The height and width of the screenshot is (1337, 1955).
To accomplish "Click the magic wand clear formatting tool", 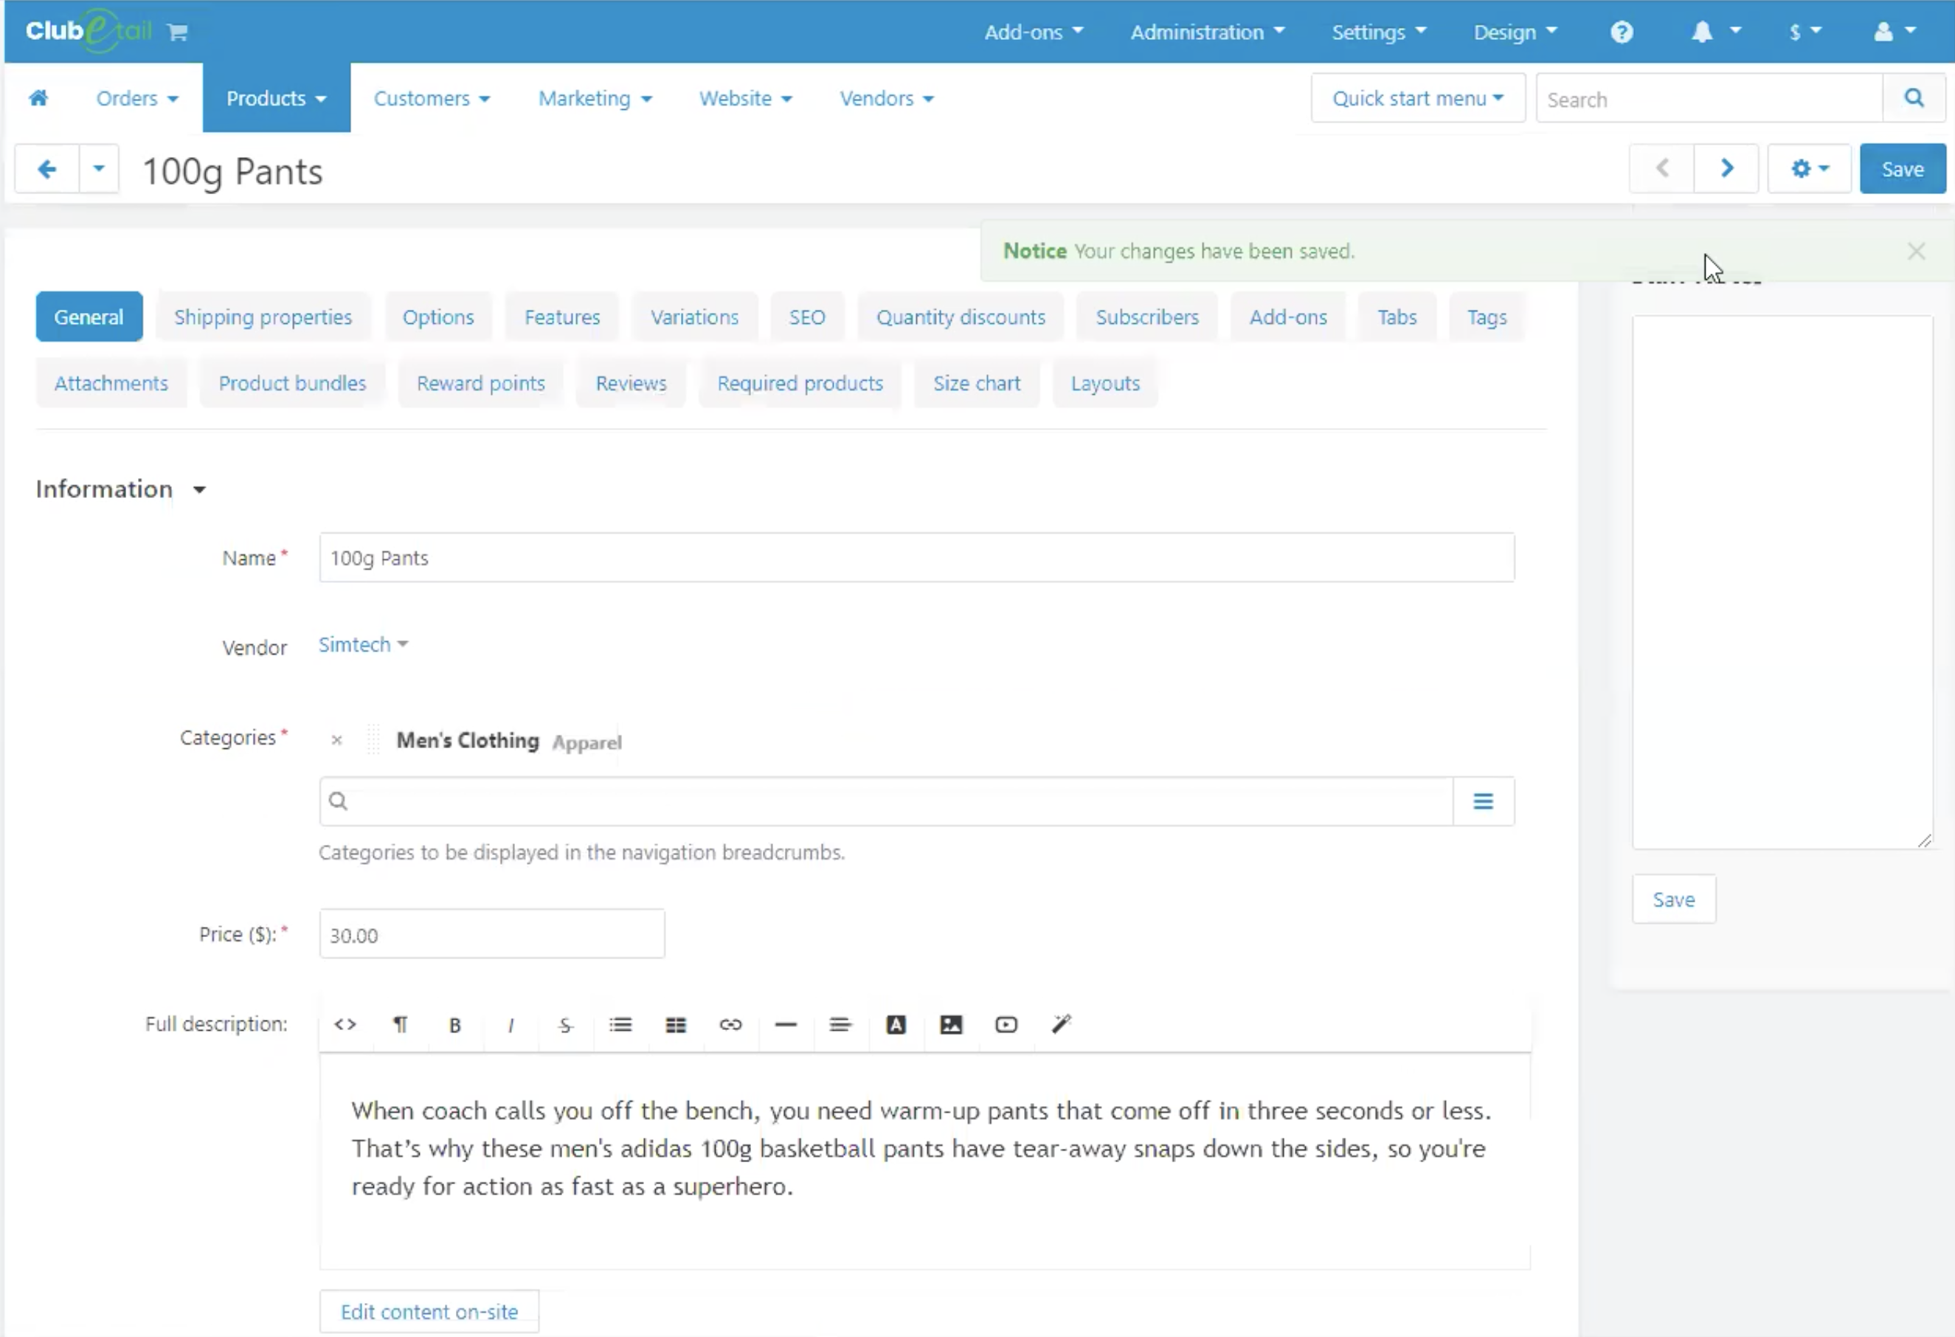I will tap(1062, 1024).
